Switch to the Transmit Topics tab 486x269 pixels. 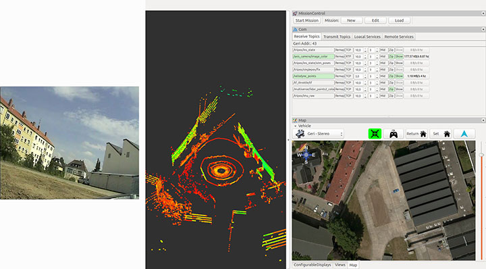tap(337, 36)
